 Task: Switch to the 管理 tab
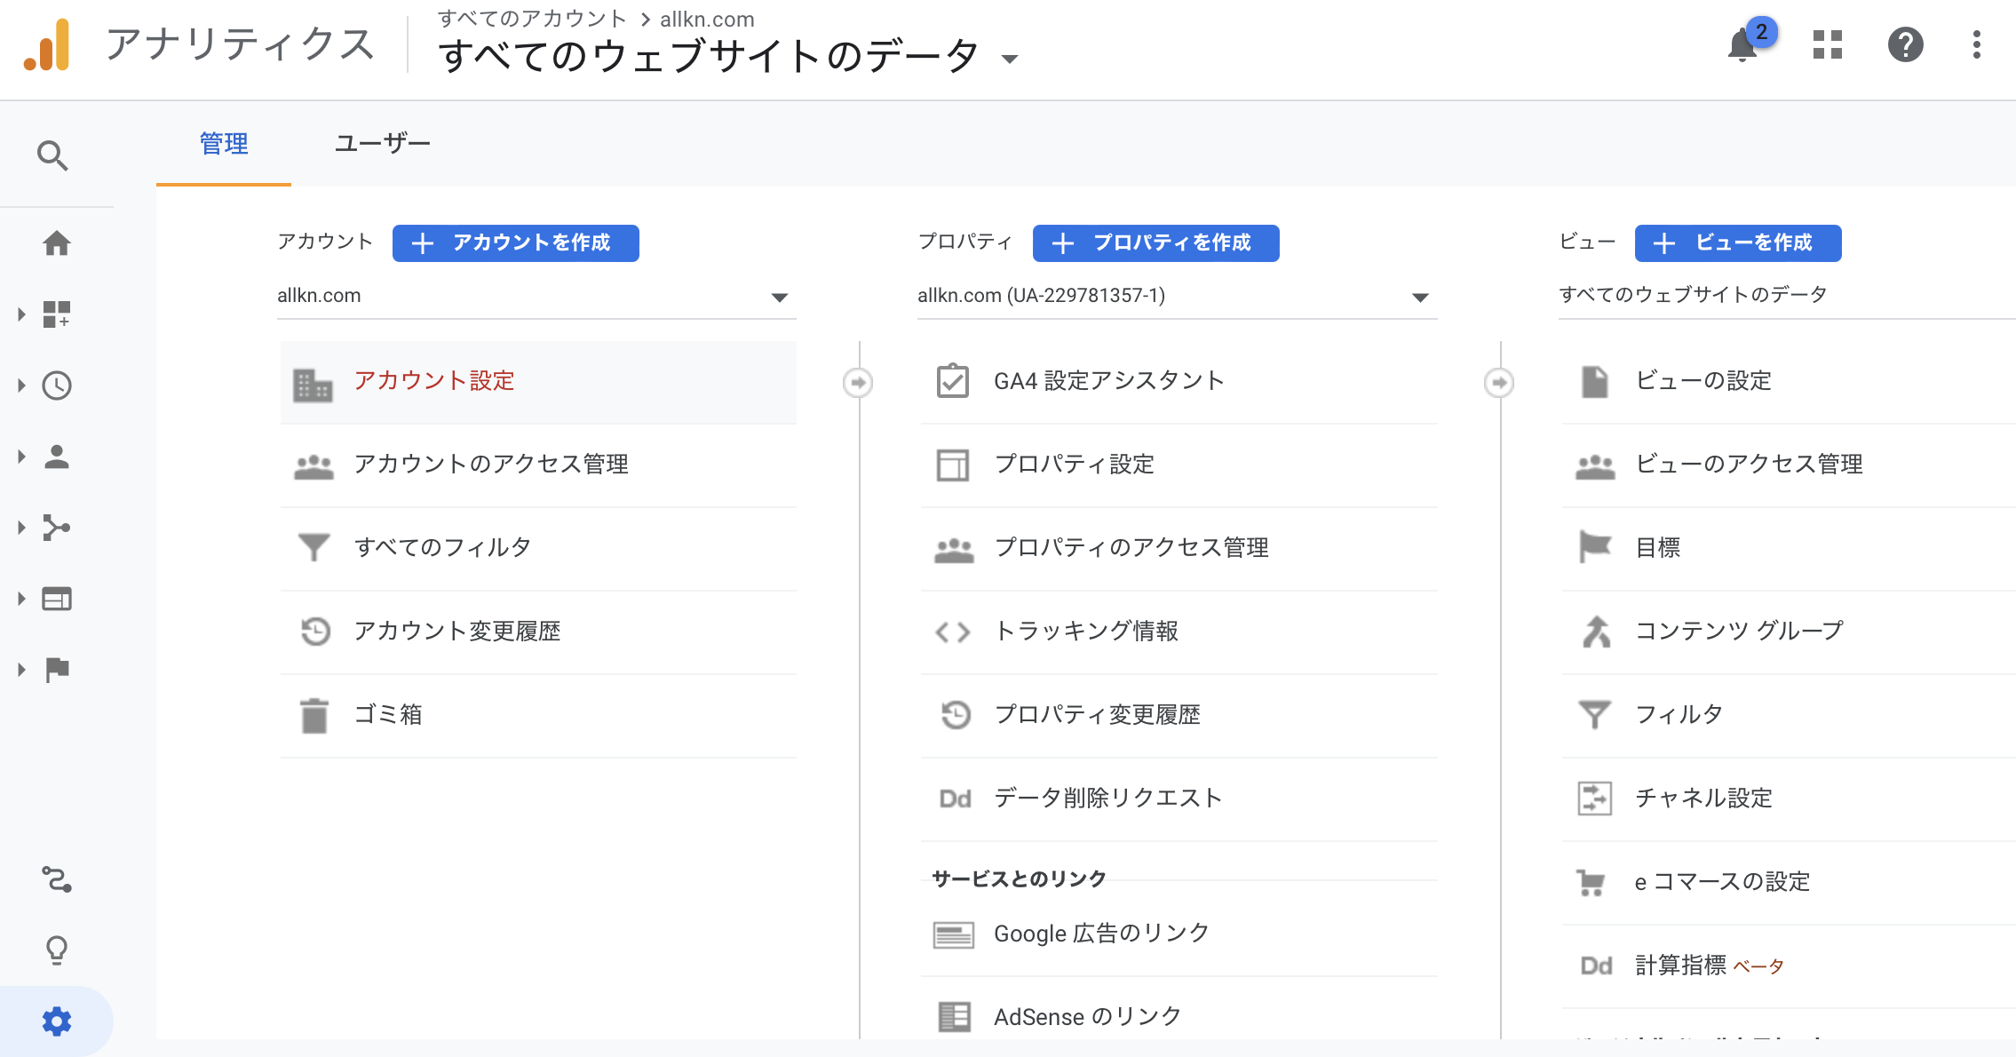tap(224, 144)
